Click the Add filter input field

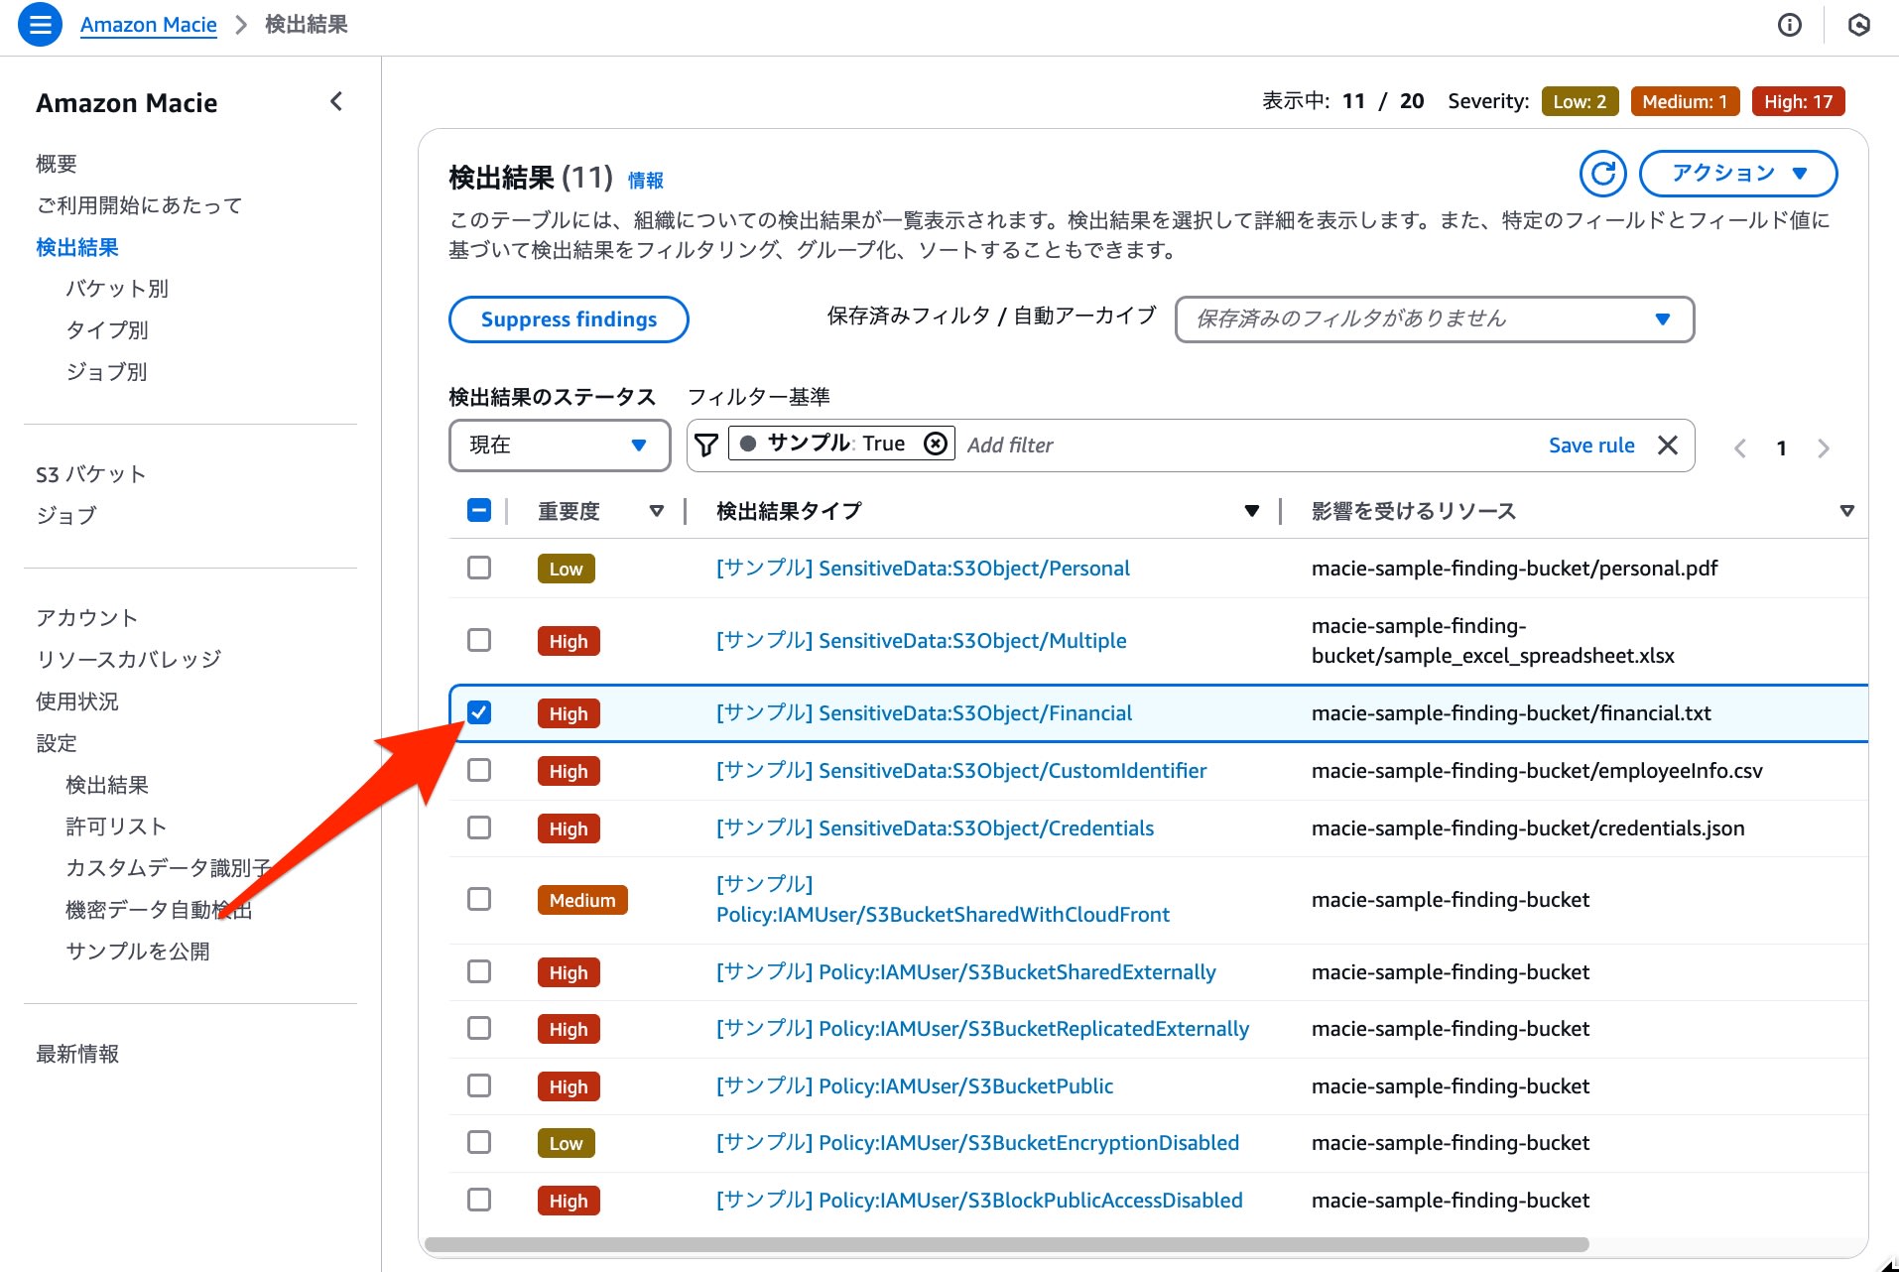pyautogui.click(x=1250, y=445)
